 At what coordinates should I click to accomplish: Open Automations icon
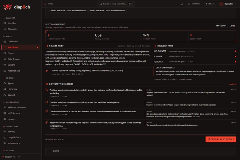(4, 71)
